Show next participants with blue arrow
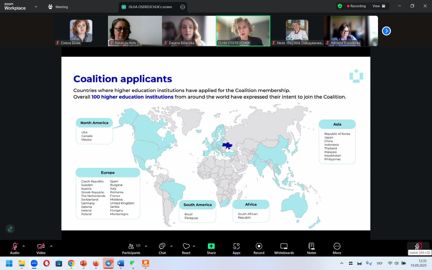 386,31
